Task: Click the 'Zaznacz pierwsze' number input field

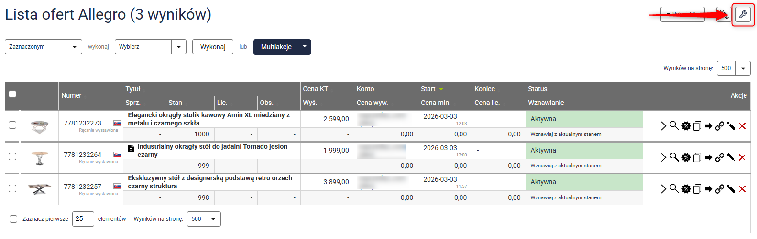Action: [x=83, y=219]
